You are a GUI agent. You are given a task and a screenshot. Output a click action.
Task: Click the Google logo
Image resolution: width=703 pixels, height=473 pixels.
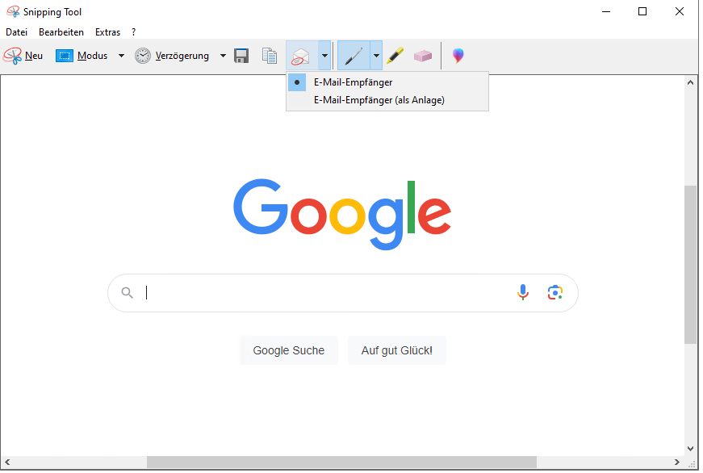click(342, 214)
